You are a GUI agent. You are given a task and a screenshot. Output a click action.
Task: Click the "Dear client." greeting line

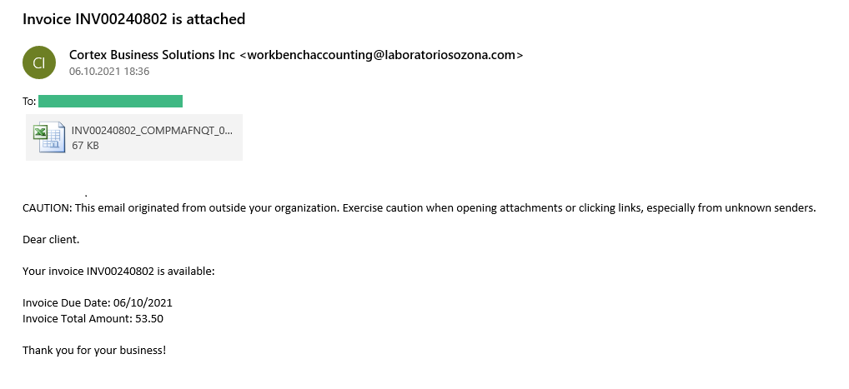(51, 239)
